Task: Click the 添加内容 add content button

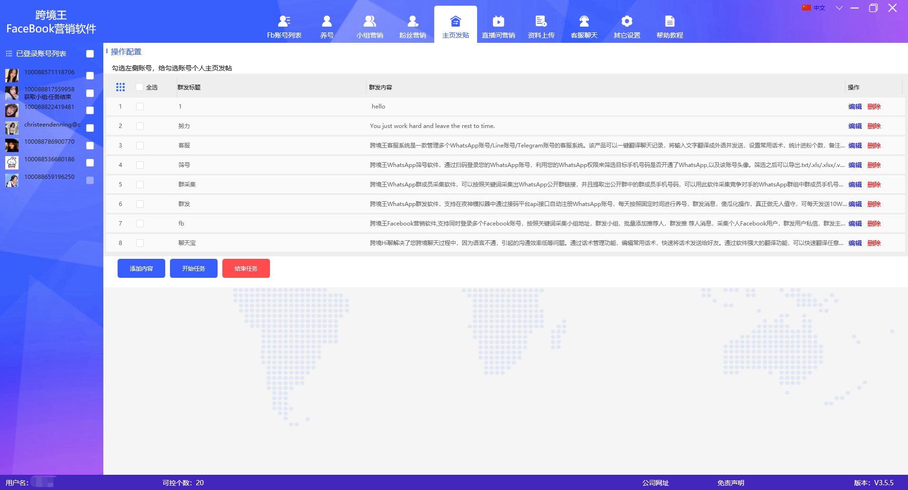Action: [141, 268]
